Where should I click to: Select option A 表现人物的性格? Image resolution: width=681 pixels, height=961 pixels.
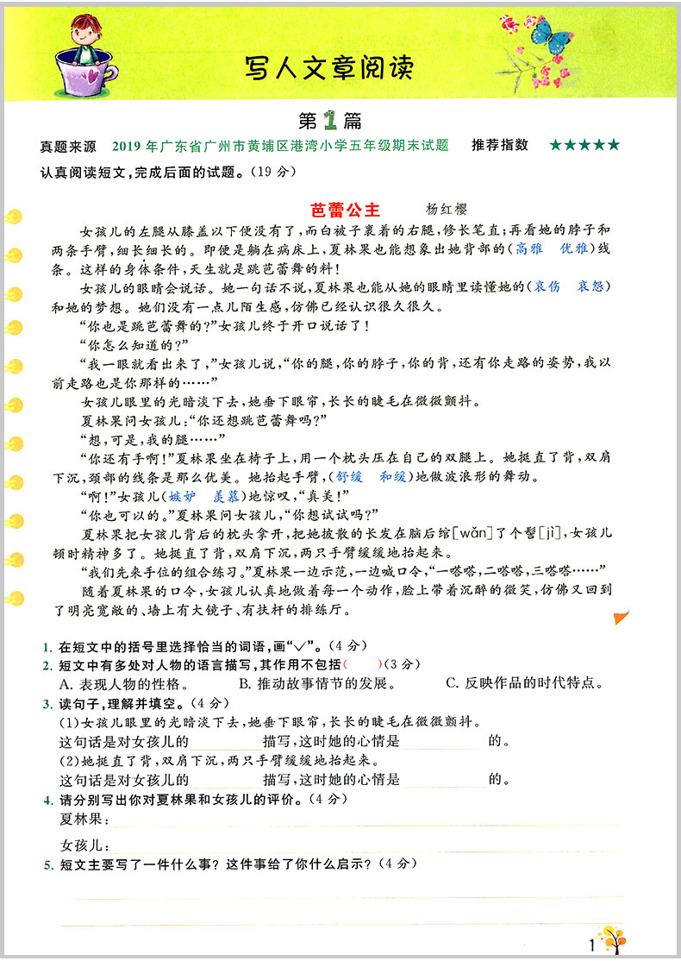click(124, 683)
